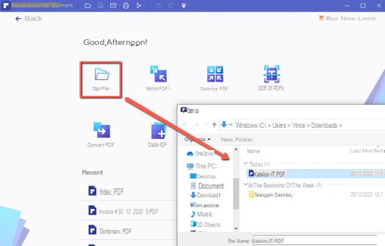Click the Open File icon

[x=102, y=74]
